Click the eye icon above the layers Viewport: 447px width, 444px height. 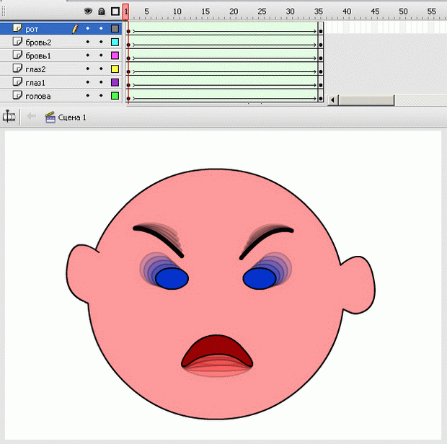point(88,12)
